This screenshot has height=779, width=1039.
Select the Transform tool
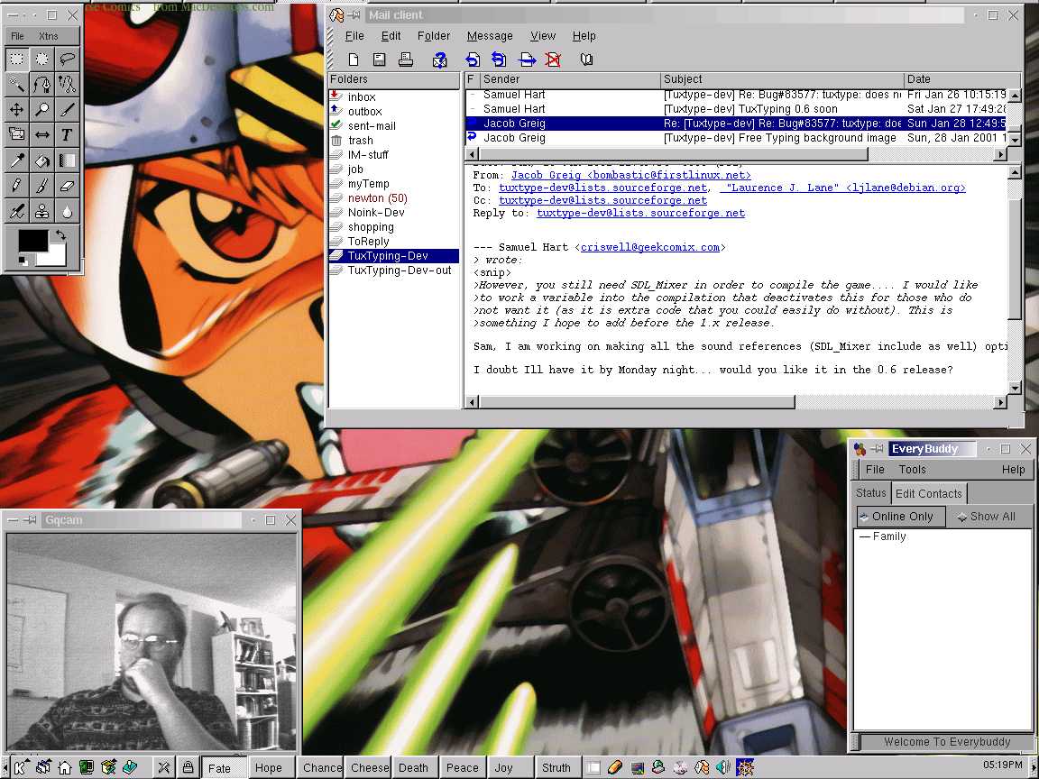click(16, 134)
